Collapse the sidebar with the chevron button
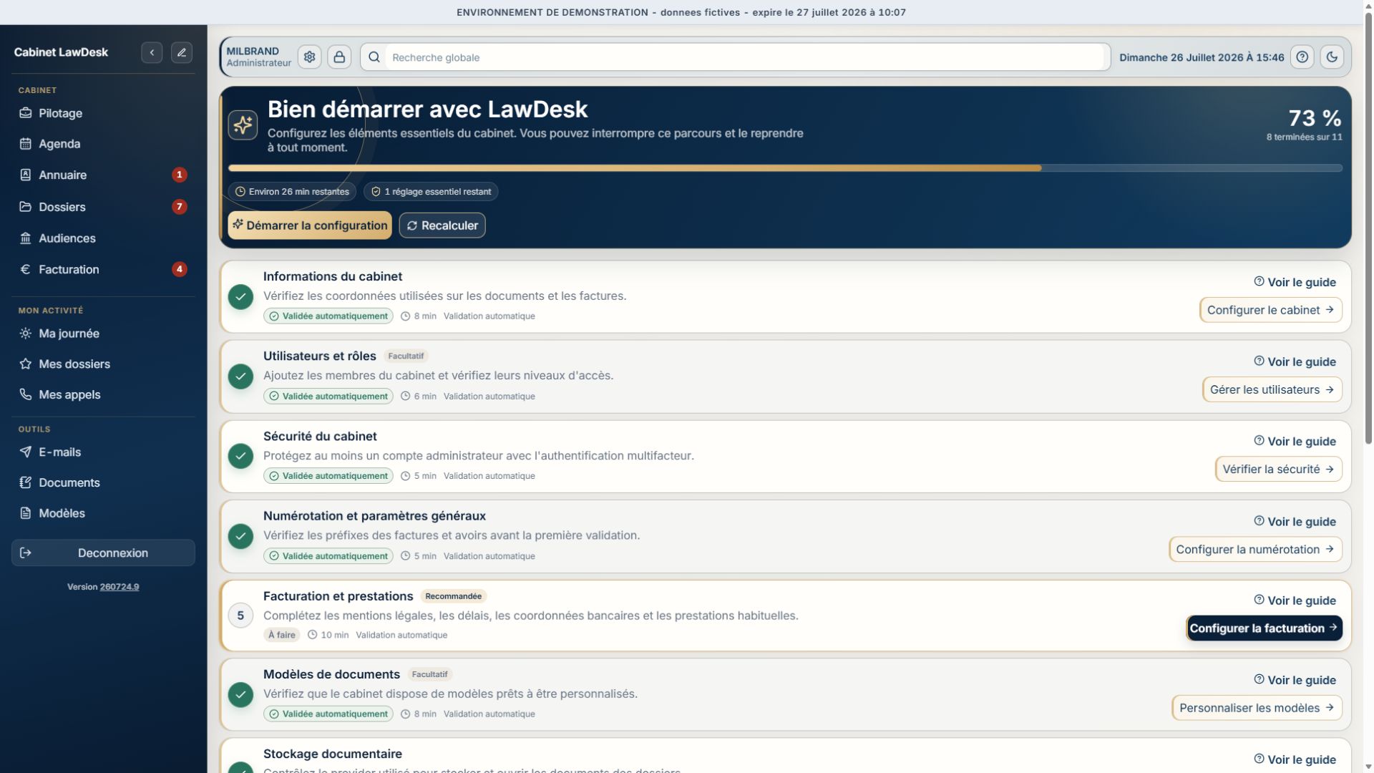Screen dimensions: 1374x773 click(152, 52)
